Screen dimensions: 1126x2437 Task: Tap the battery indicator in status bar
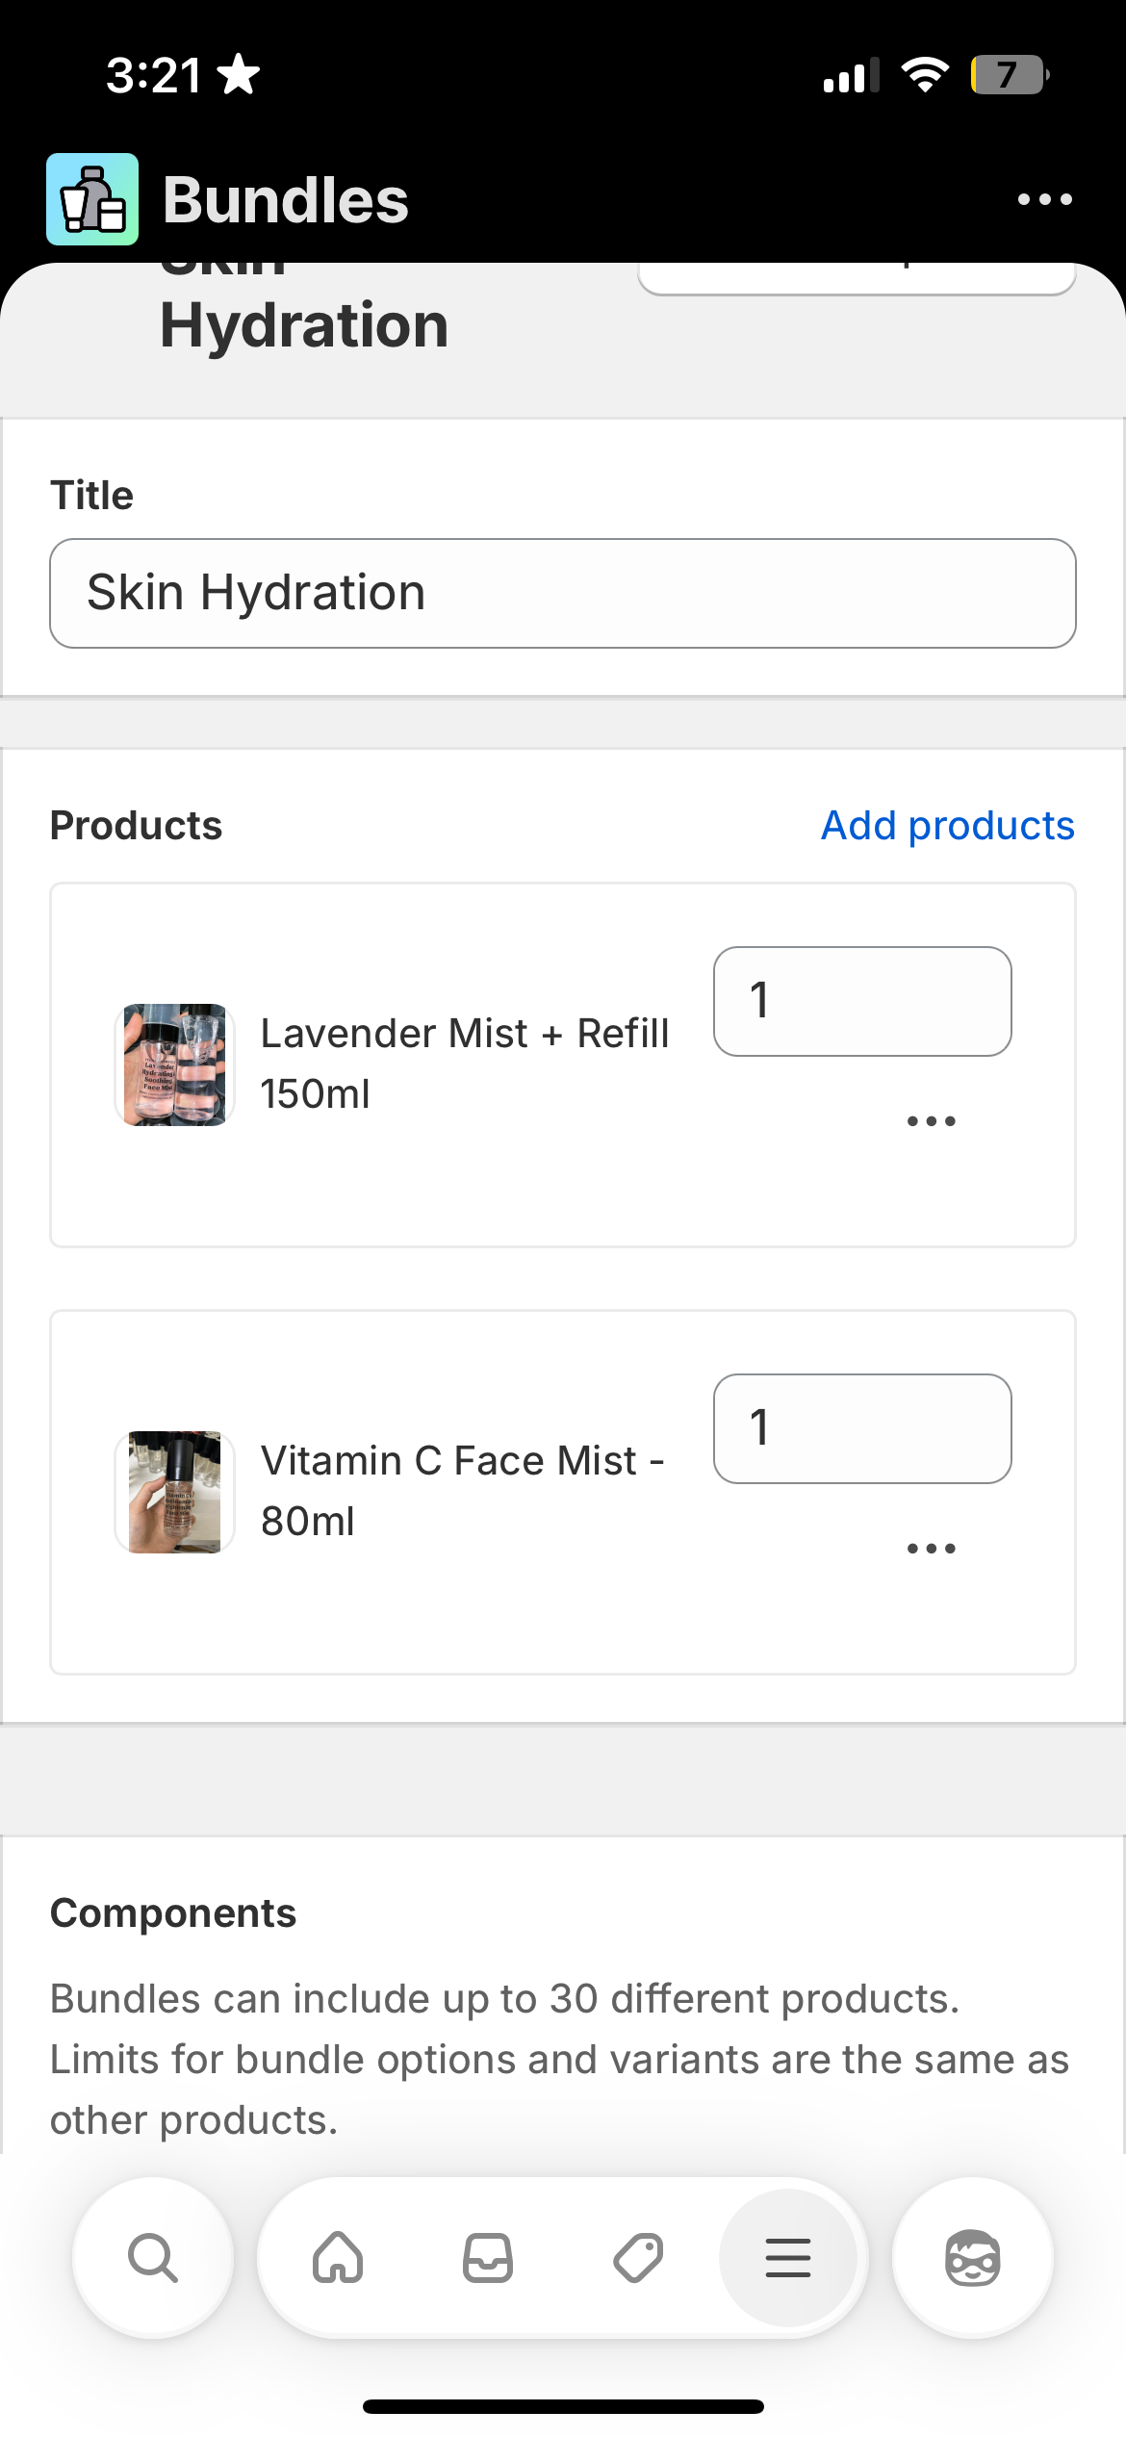pos(1009,75)
